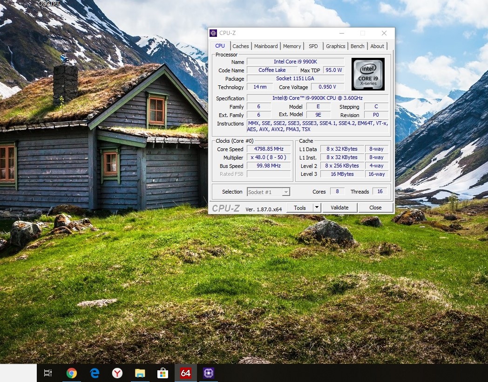Click the CPU-Z title bar app icon
This screenshot has height=382, width=488.
213,33
